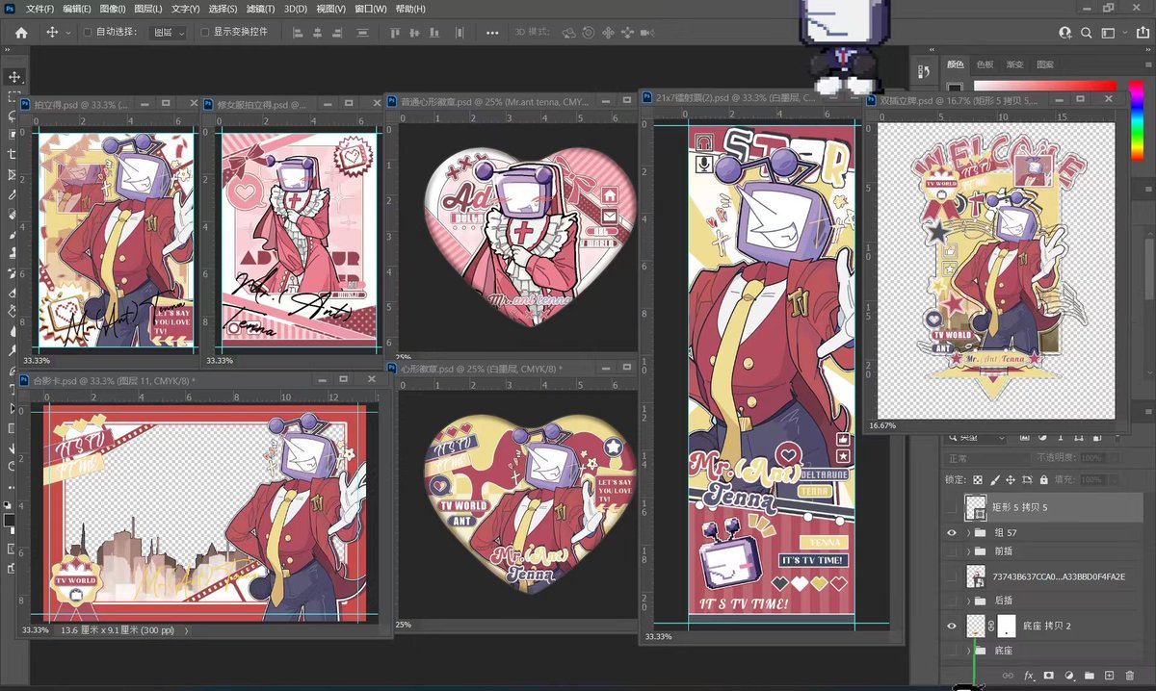
Task: Select the Rectangular Marquee tool
Action: point(14,97)
